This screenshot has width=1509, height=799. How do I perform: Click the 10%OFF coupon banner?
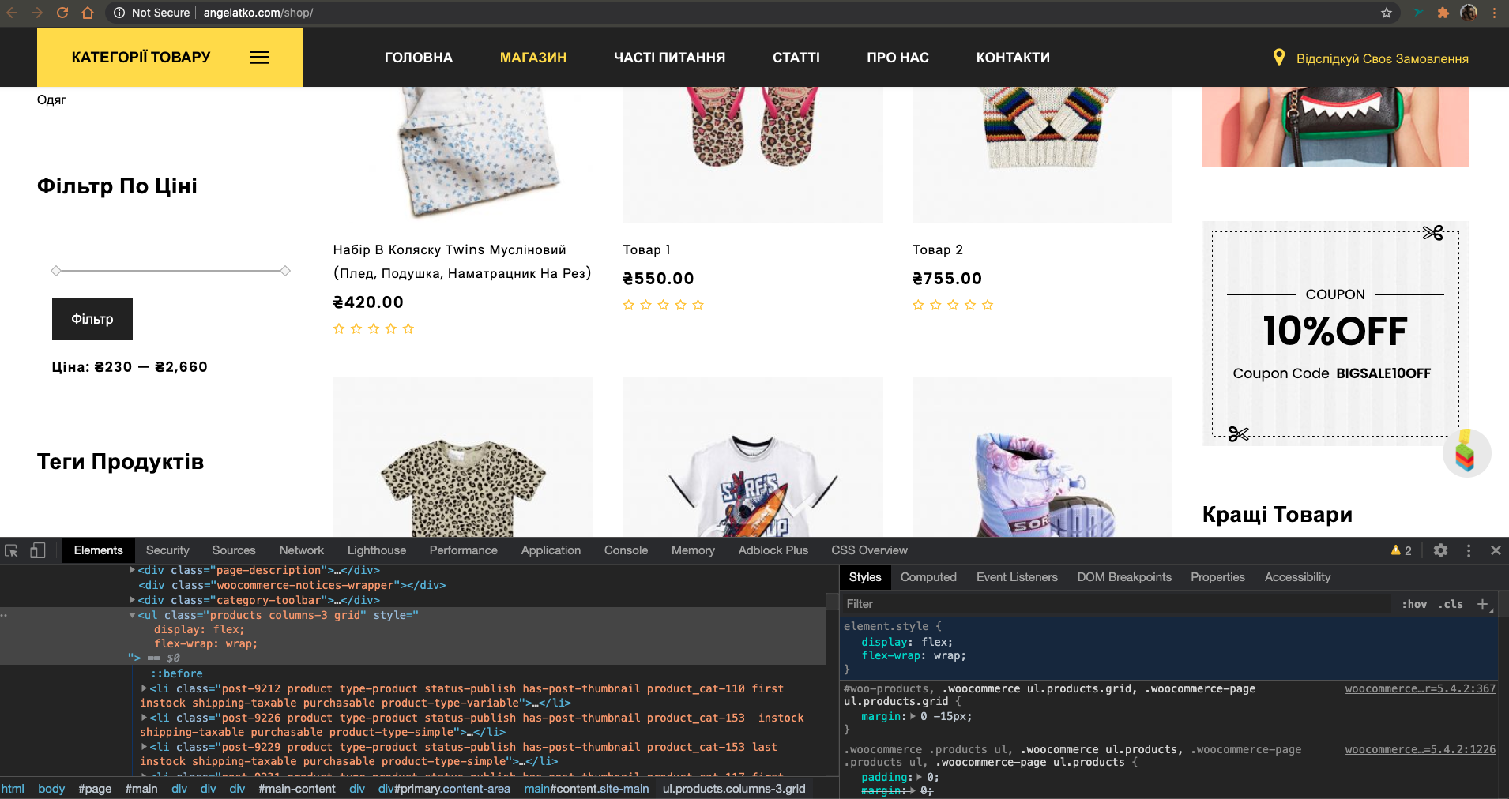coord(1335,333)
